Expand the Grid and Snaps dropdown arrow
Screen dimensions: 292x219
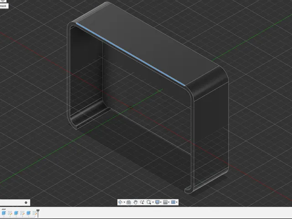tap(169, 202)
